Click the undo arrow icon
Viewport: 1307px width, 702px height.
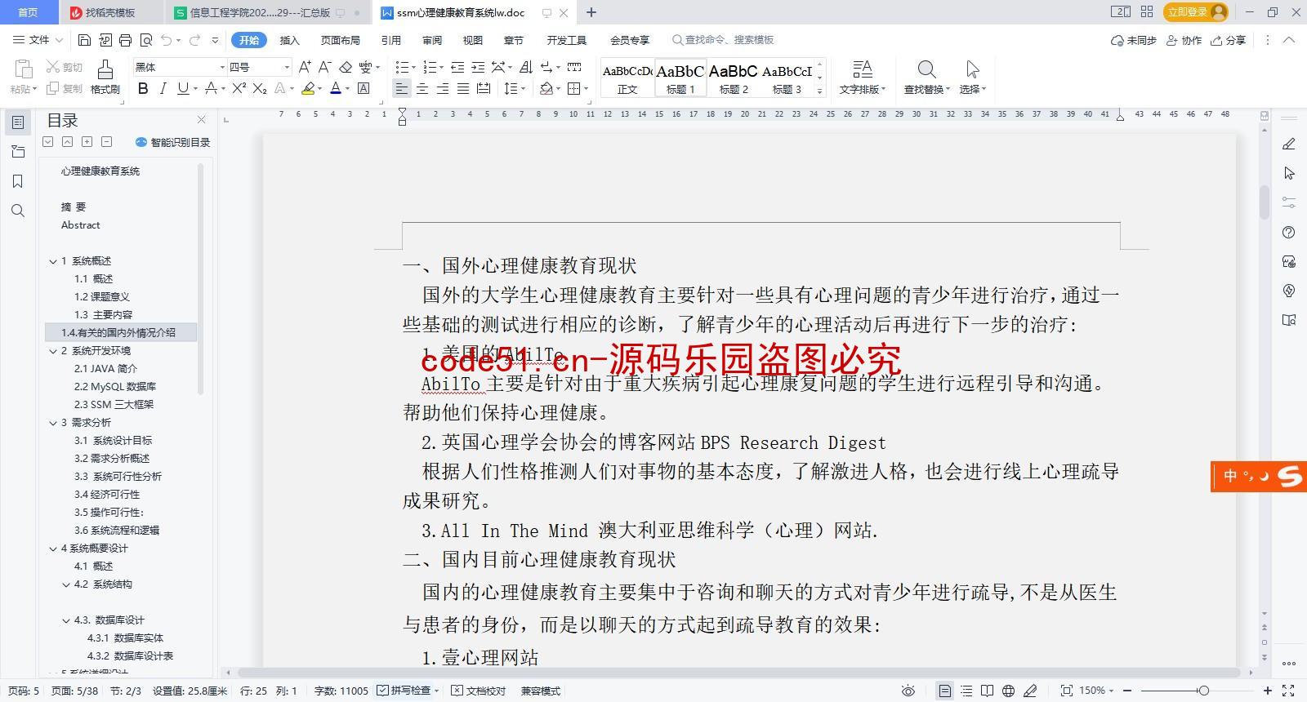click(166, 40)
